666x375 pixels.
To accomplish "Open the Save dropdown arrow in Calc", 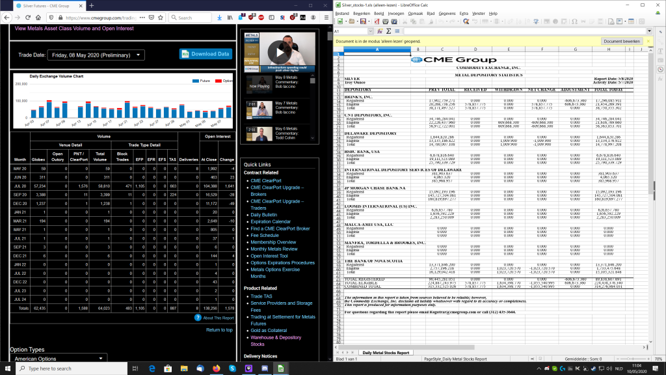I will (368, 21).
